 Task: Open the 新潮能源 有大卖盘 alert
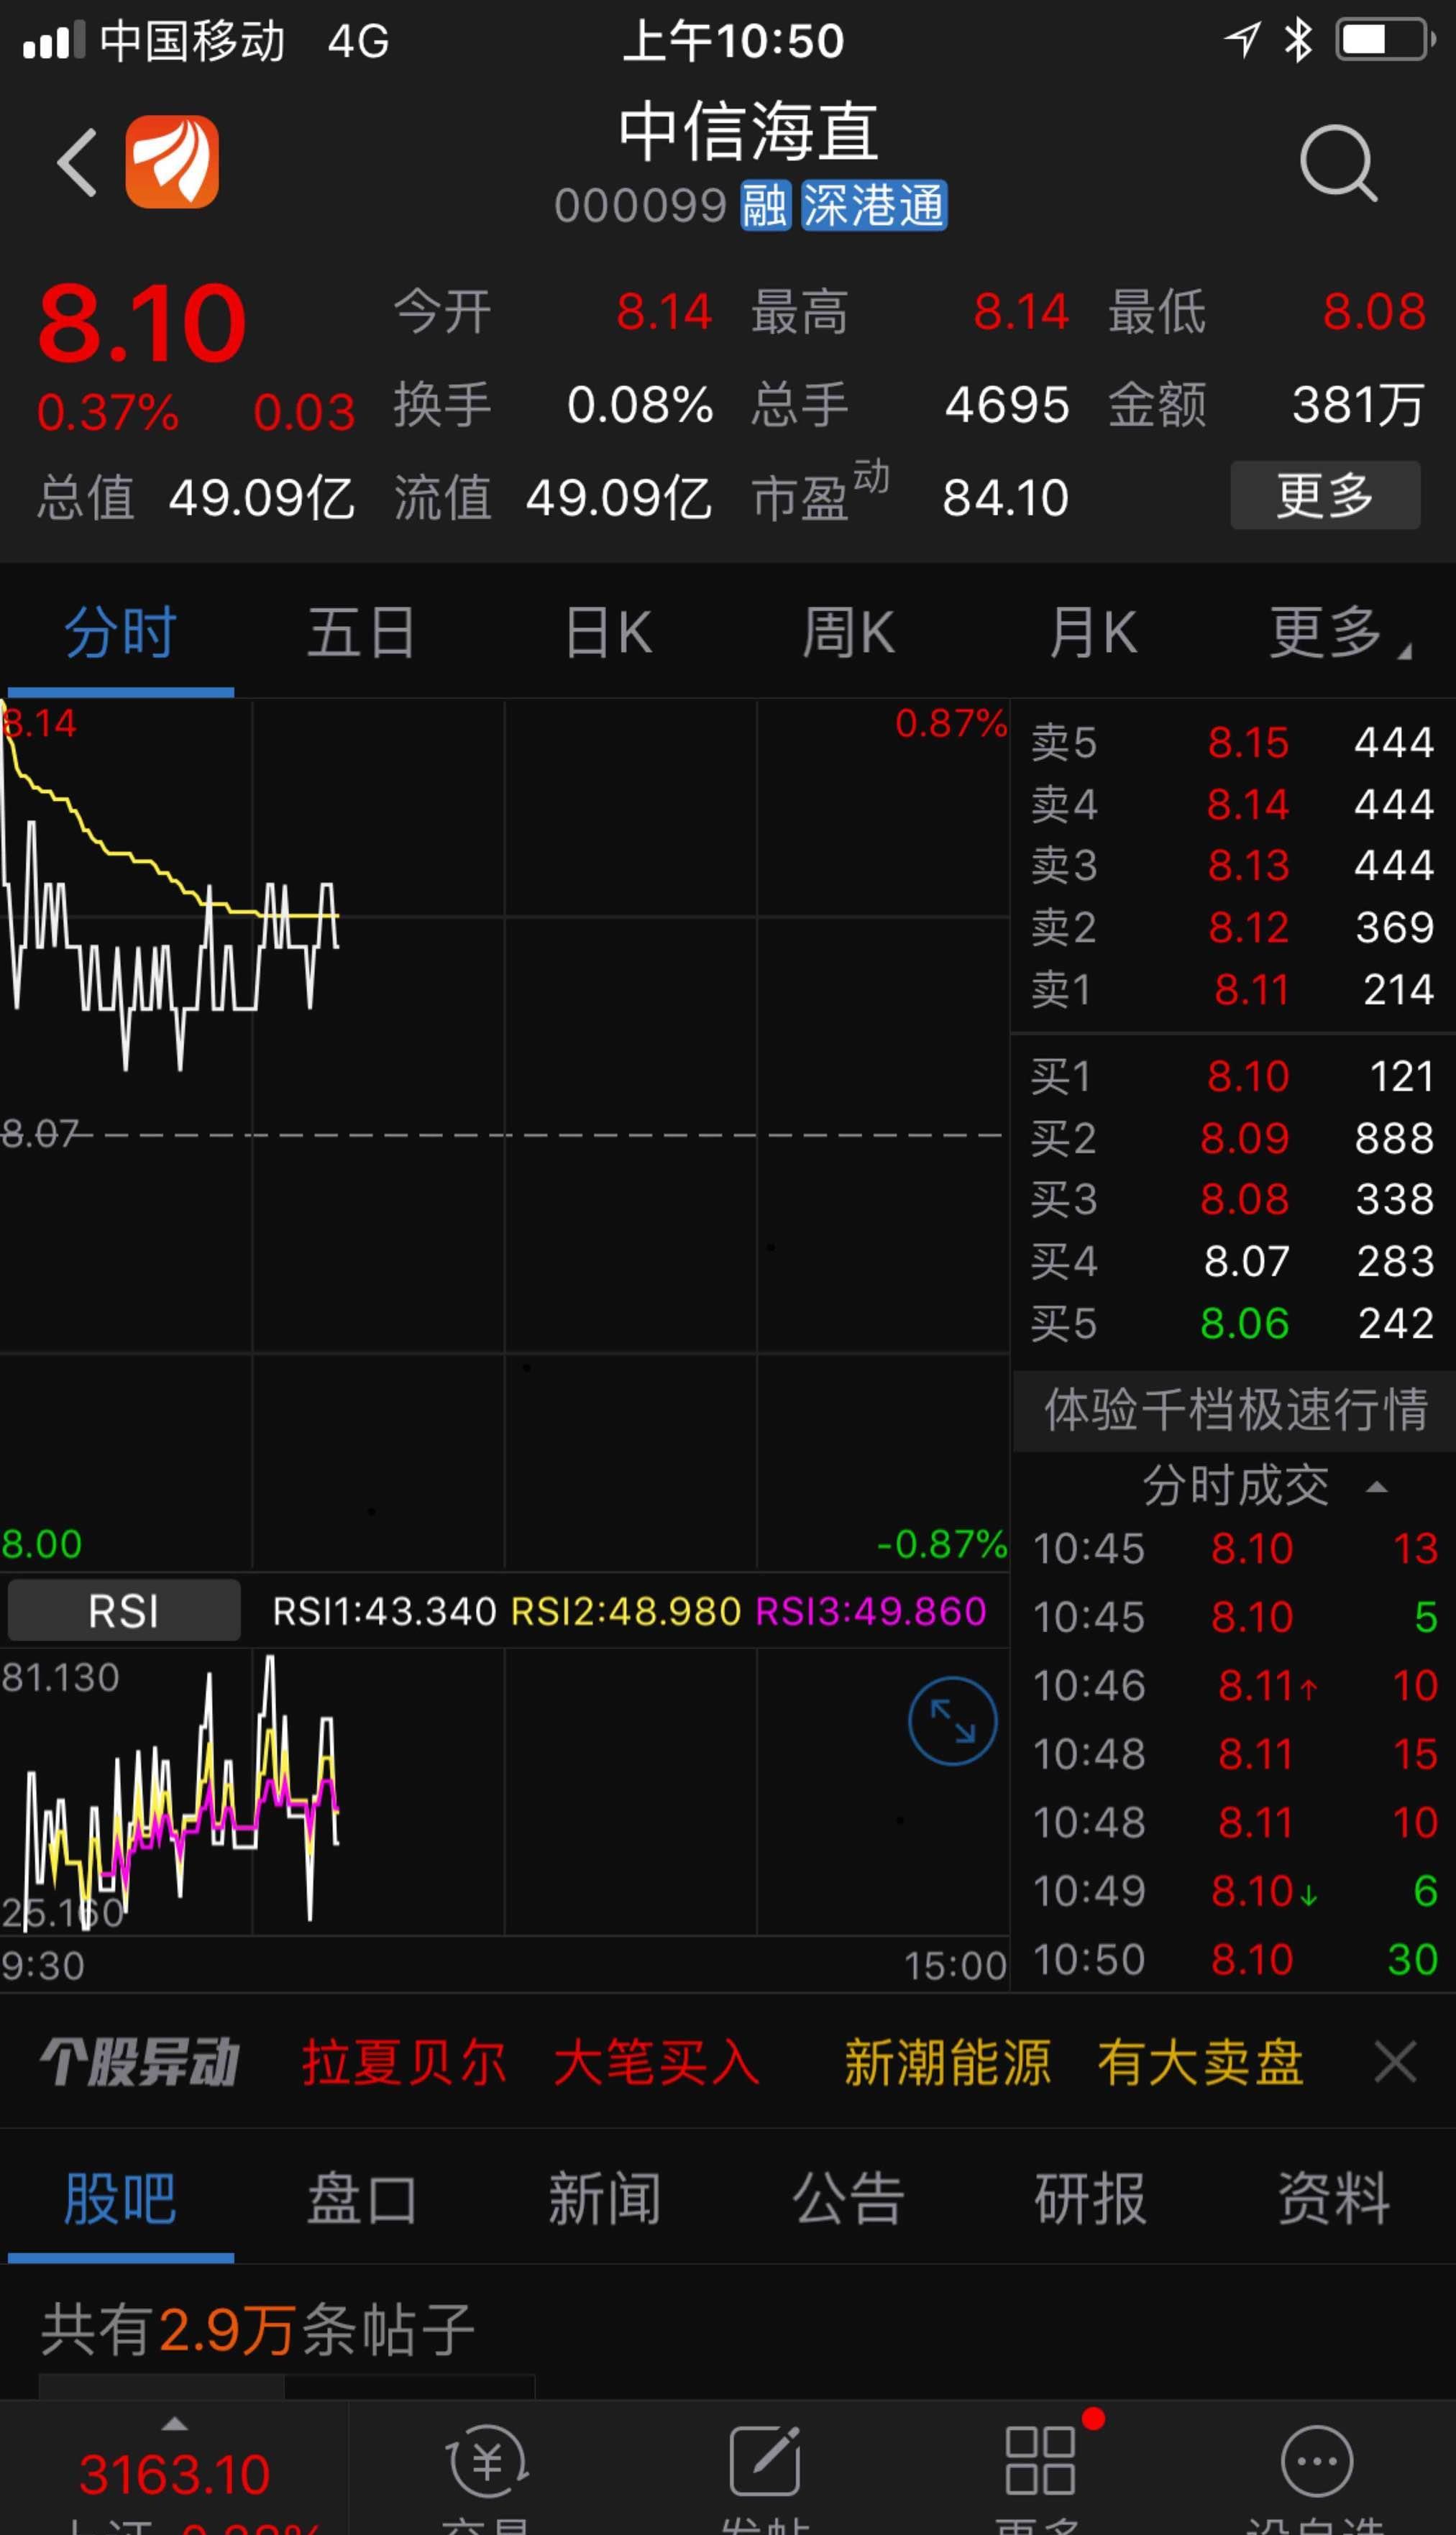coord(1074,2062)
